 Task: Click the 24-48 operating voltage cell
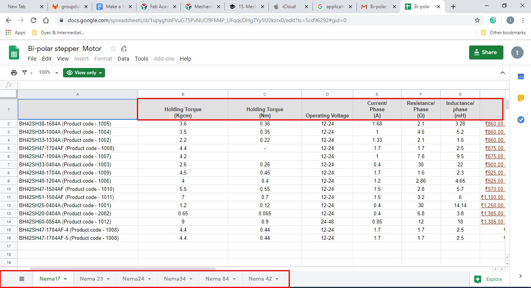pos(328,222)
